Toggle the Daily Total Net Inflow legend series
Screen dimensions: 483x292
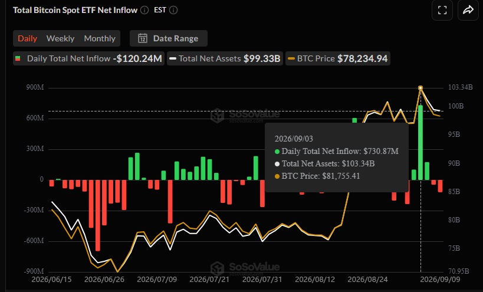pos(88,58)
